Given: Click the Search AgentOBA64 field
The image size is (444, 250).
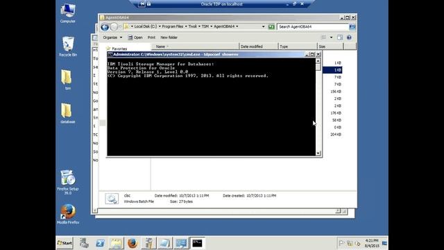Looking at the screenshot, I should (313, 26).
